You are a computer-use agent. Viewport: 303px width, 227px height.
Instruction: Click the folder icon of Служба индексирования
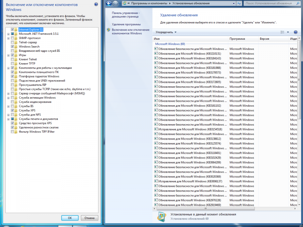coord(16,102)
